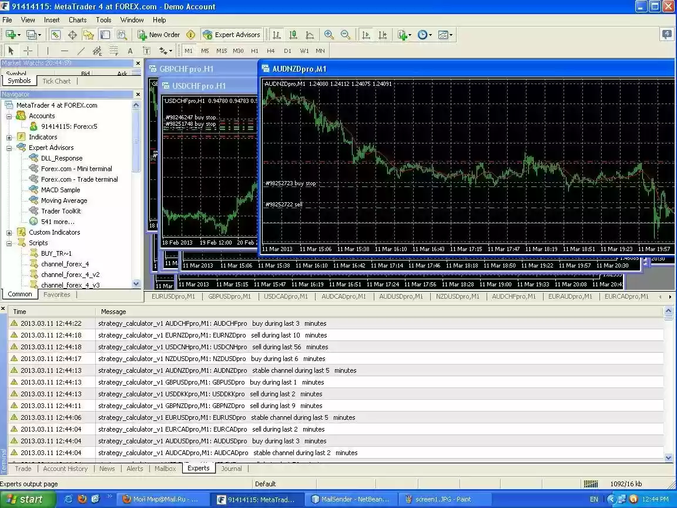This screenshot has height=508, width=677.
Task: Enable chart auto scroll
Action: 366,35
